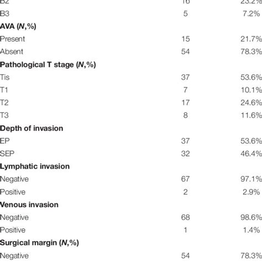Select the Present row label
Viewport: 262px width, 262px height.
coord(12,39)
